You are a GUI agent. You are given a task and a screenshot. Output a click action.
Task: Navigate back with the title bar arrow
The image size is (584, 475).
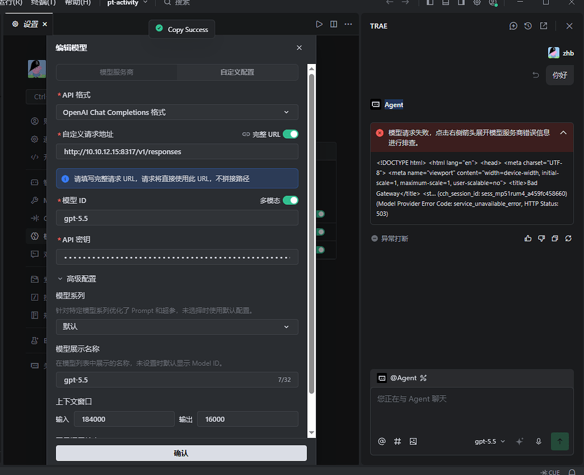[390, 2]
